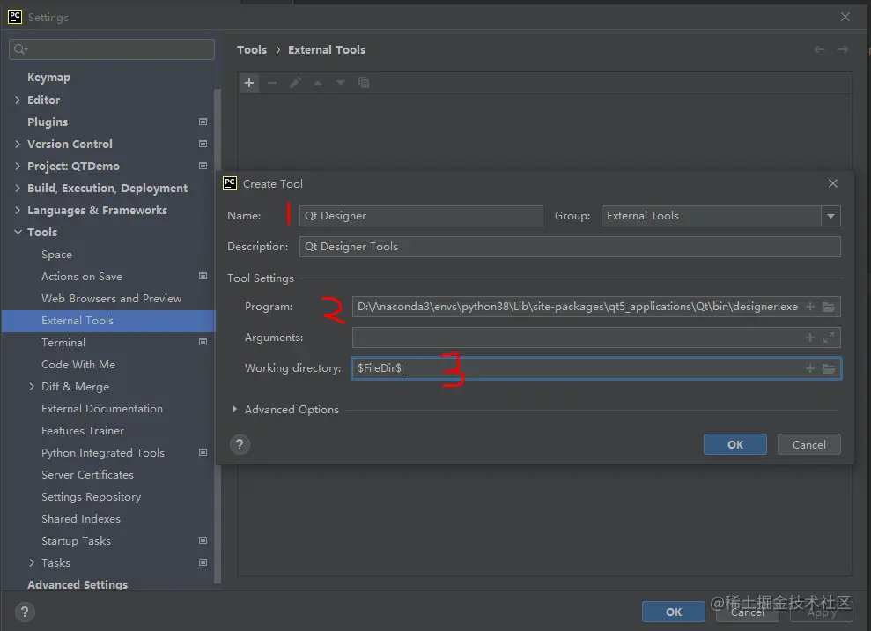Image resolution: width=871 pixels, height=631 pixels.
Task: Click OK in the Settings window
Action: tap(673, 612)
